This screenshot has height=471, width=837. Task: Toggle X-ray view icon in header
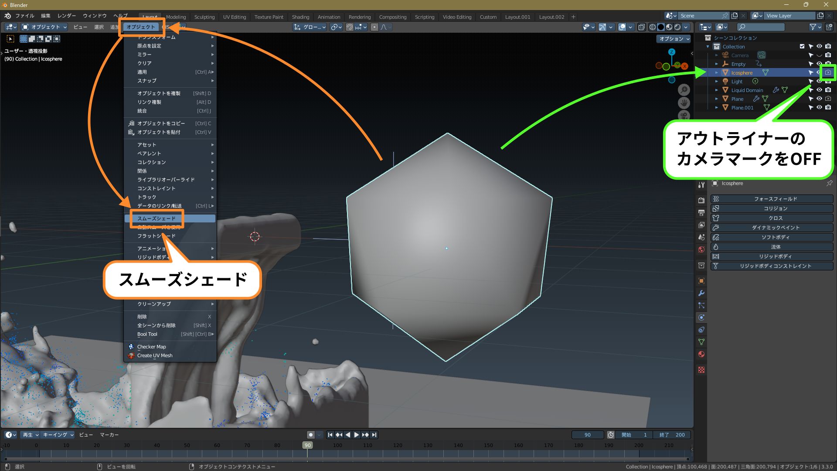coord(642,27)
